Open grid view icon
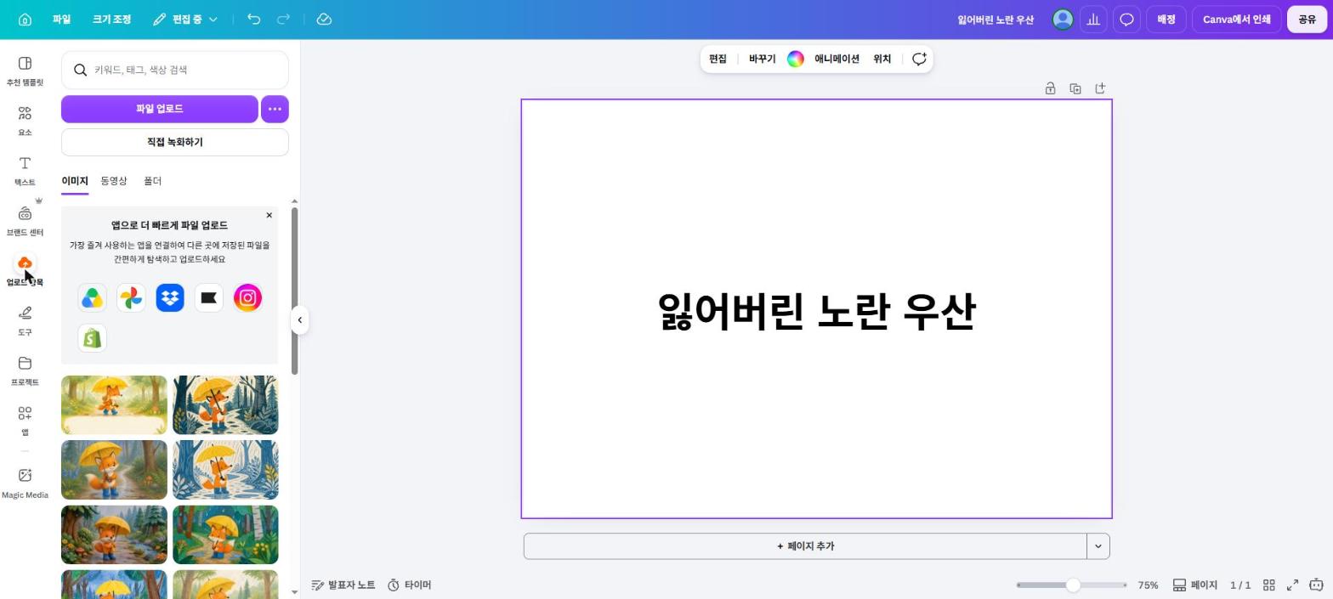1333x599 pixels. coord(1268,585)
